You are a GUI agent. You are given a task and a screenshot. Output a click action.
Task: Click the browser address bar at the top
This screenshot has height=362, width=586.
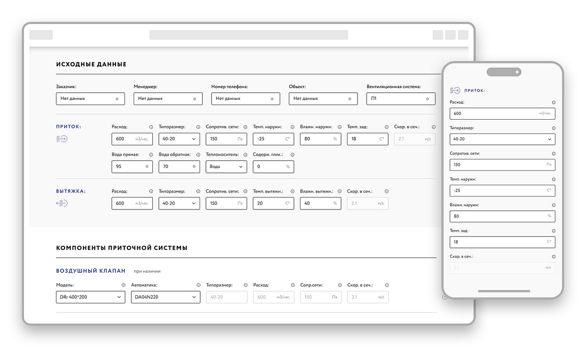pyautogui.click(x=249, y=35)
